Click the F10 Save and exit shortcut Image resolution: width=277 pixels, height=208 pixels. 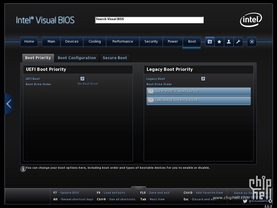(155, 193)
